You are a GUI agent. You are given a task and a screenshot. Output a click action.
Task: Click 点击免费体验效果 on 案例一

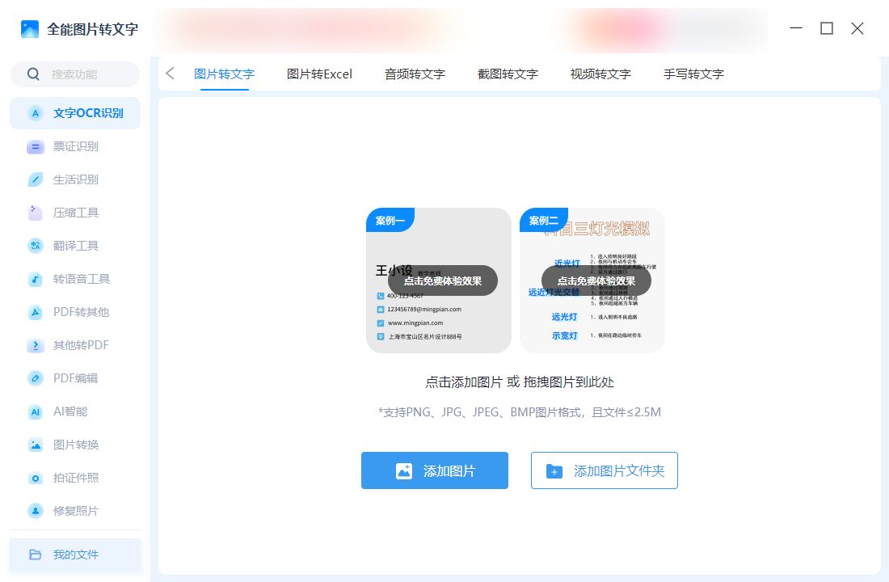pos(443,280)
